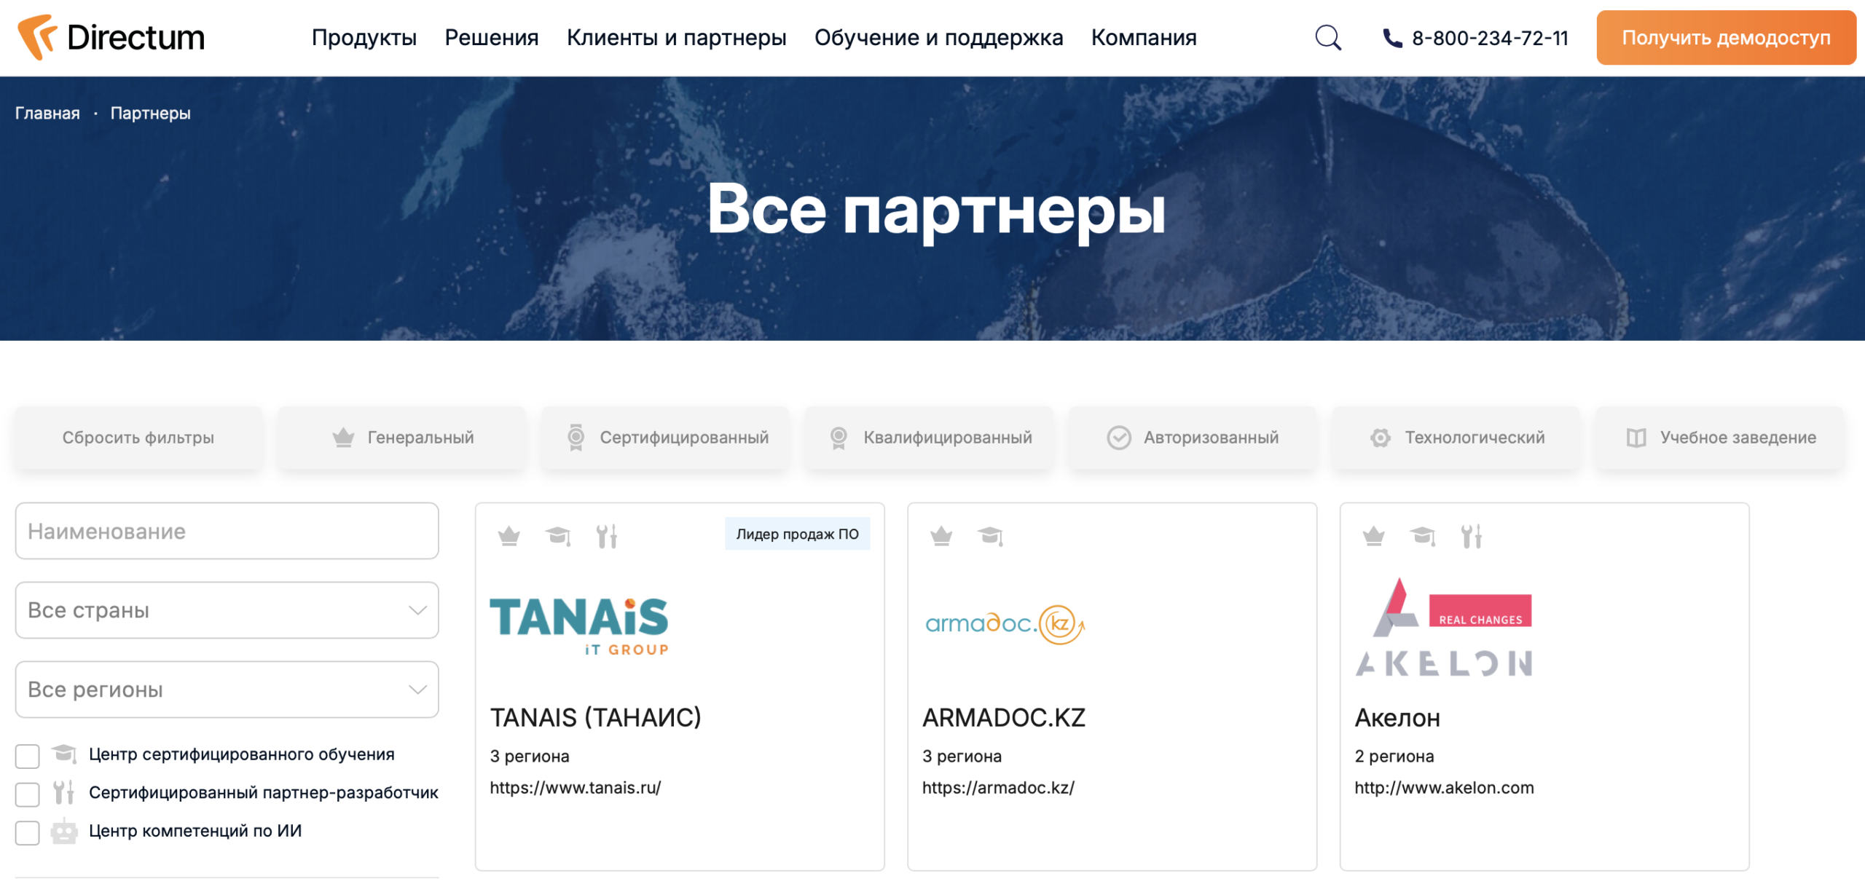Click fork-and-wrench developer icon on TANAIS card
The image size is (1865, 892).
(x=606, y=536)
